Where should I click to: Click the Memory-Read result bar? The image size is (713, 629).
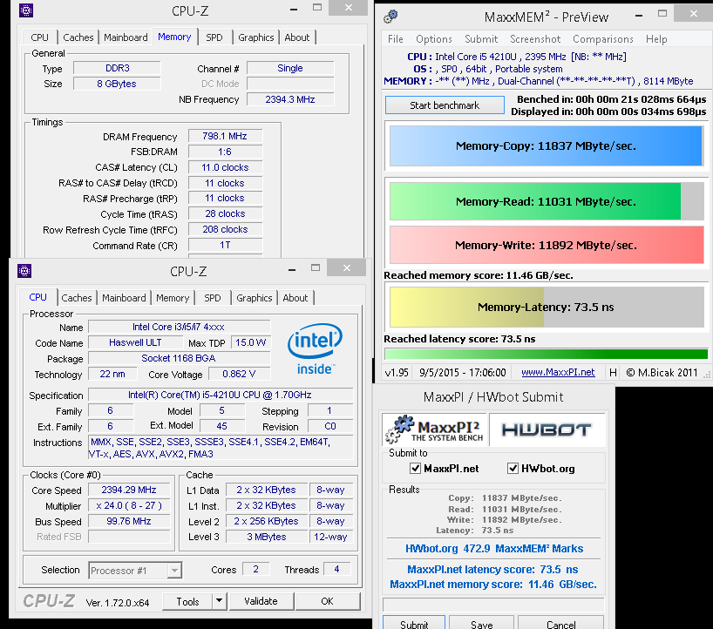(547, 201)
